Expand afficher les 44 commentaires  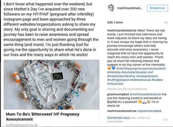127,89
